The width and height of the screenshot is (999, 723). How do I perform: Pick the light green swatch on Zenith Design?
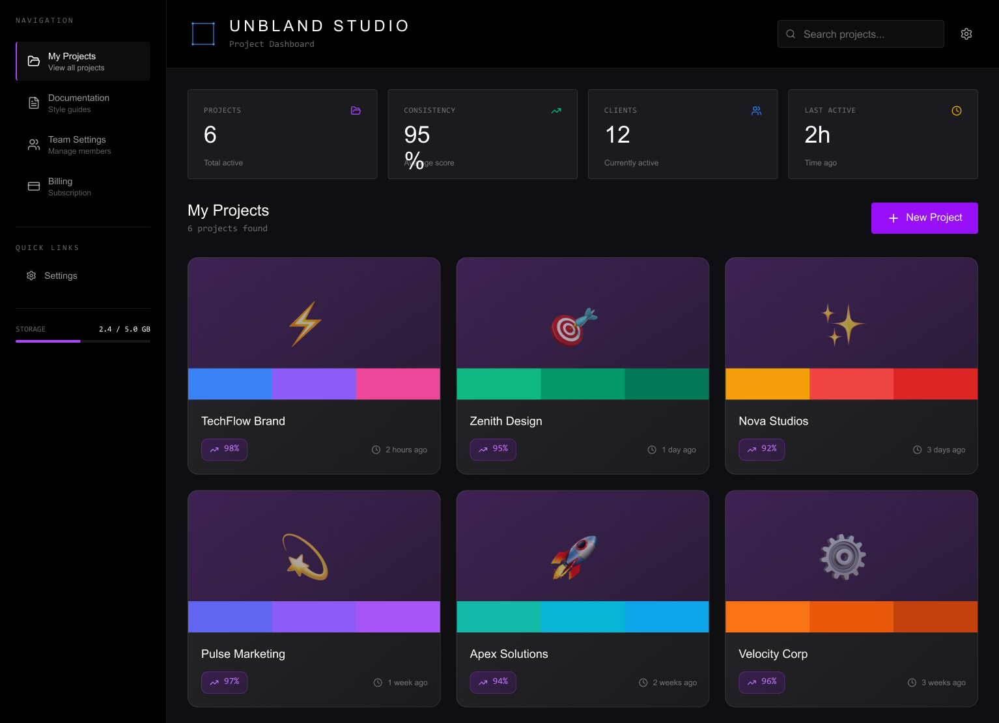coord(499,384)
